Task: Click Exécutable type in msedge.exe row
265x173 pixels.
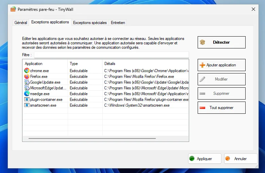Action: tap(79, 94)
